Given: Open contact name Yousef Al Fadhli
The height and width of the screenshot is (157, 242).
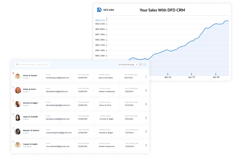Looking at the screenshot, I should 30,144.
